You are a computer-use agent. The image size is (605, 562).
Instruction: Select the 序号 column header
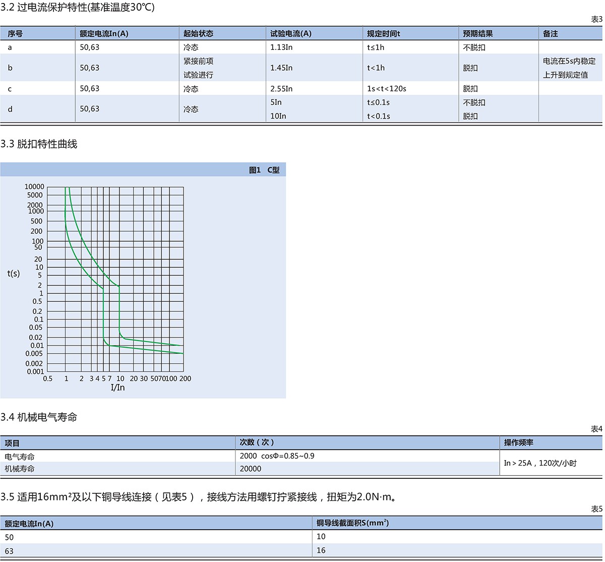click(15, 34)
